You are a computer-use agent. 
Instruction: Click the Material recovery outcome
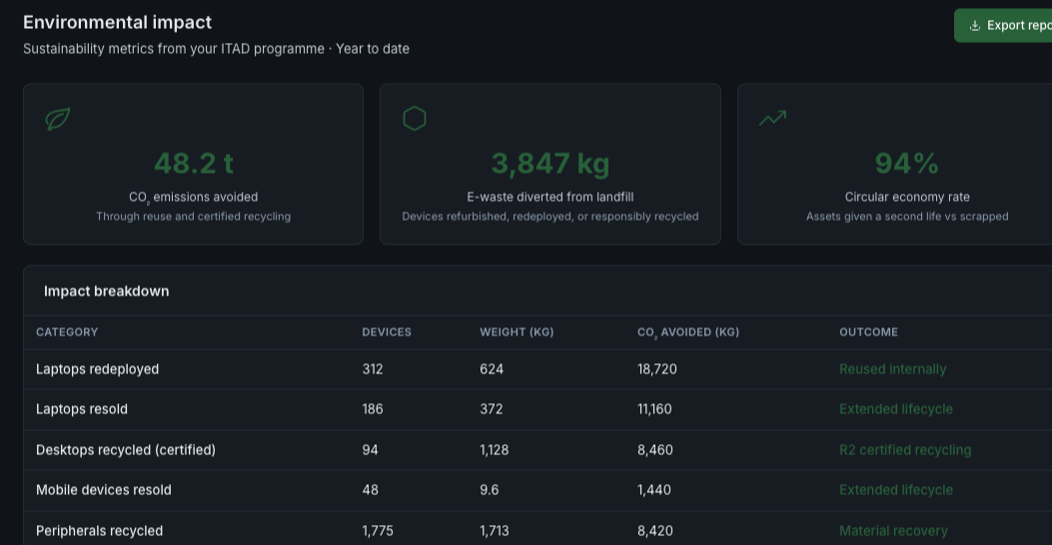893,531
